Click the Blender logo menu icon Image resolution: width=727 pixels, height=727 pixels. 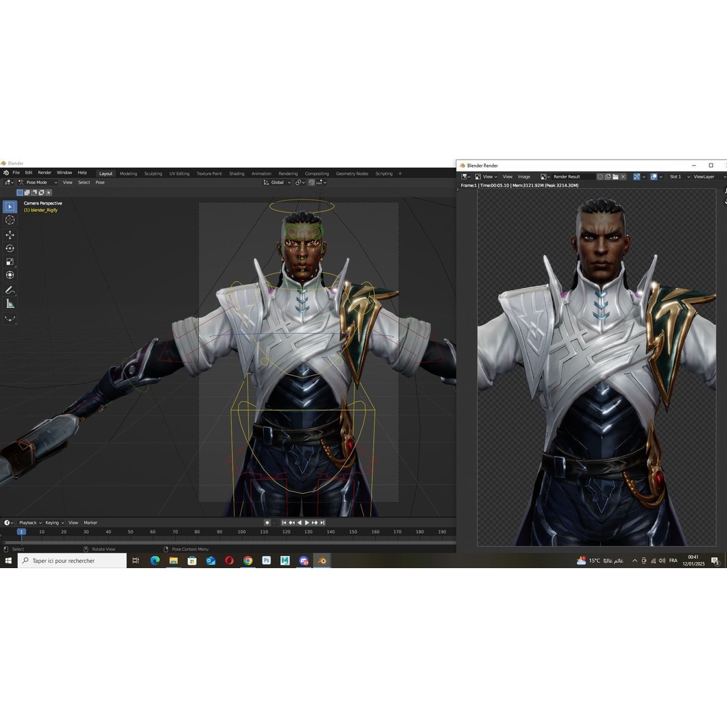tap(6, 173)
